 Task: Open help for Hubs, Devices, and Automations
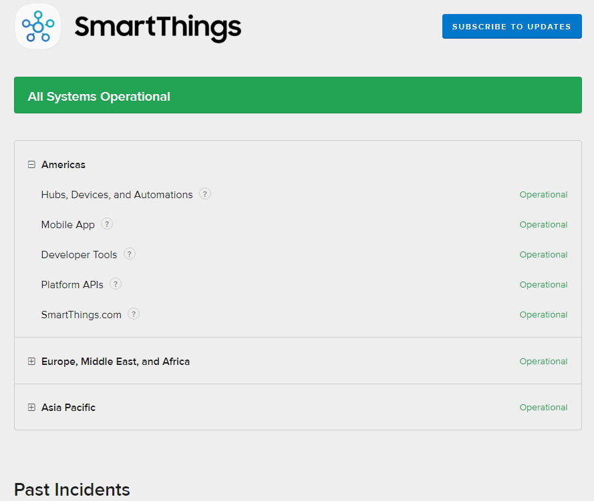coord(205,194)
